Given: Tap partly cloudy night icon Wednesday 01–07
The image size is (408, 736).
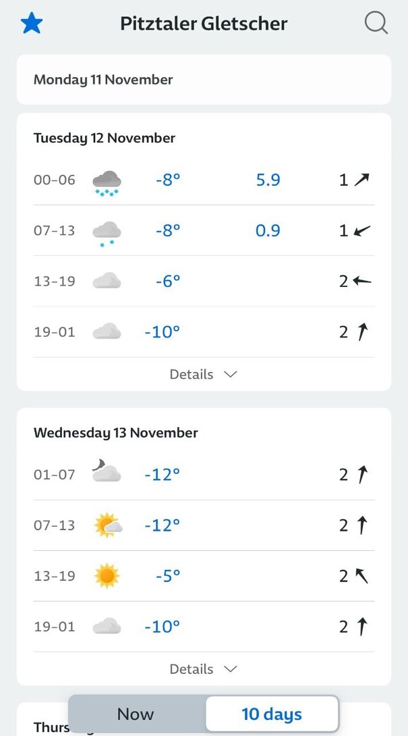Looking at the screenshot, I should pyautogui.click(x=107, y=471).
